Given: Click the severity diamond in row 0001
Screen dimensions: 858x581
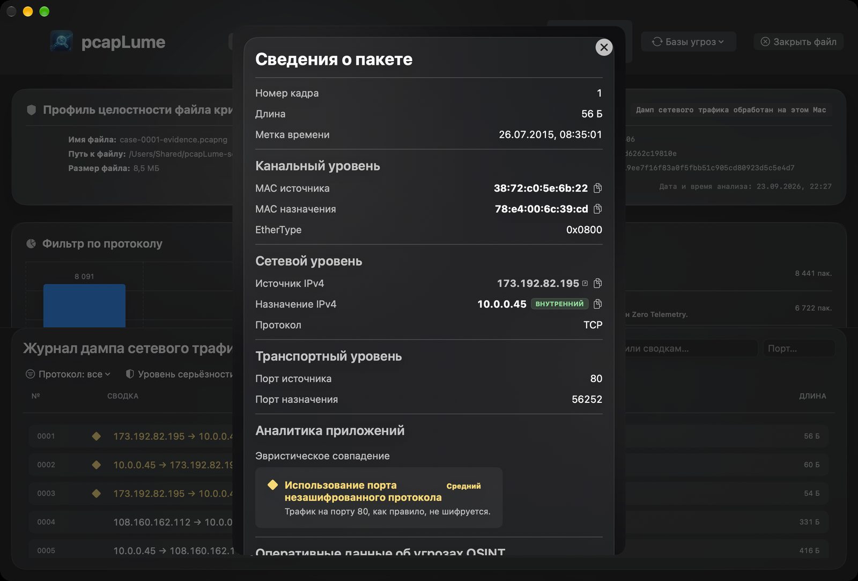Looking at the screenshot, I should [97, 436].
